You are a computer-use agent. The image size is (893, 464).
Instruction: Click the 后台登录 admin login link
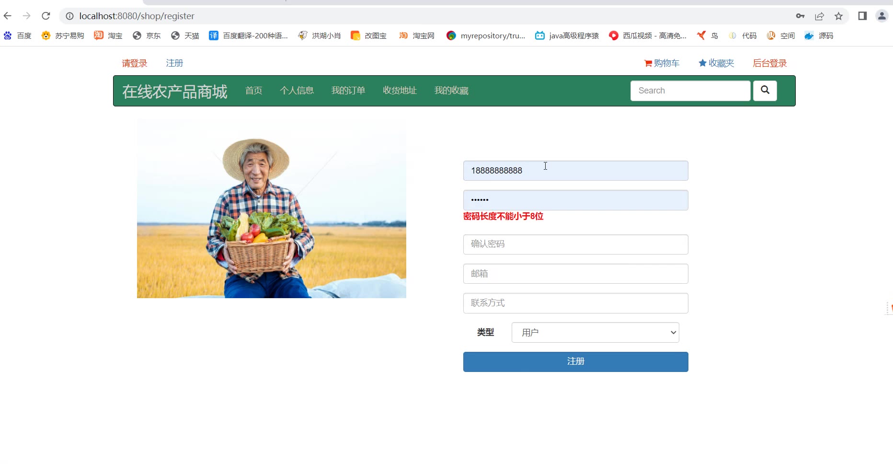point(770,63)
